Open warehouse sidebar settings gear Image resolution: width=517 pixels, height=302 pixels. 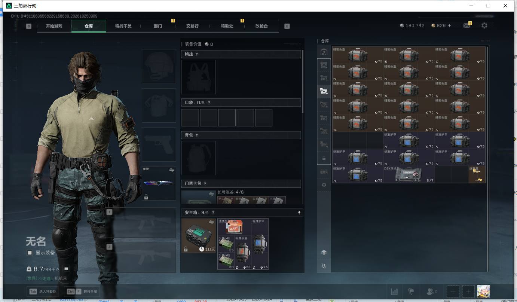pyautogui.click(x=324, y=185)
